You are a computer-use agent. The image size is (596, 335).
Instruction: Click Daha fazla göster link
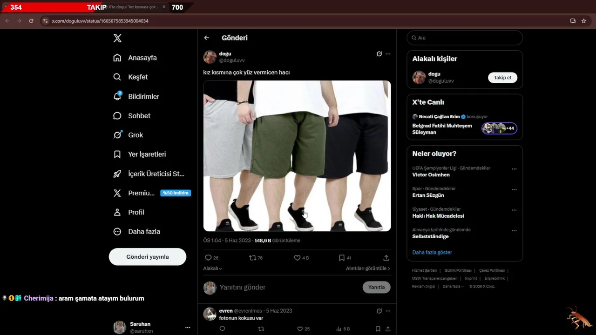tap(432, 252)
